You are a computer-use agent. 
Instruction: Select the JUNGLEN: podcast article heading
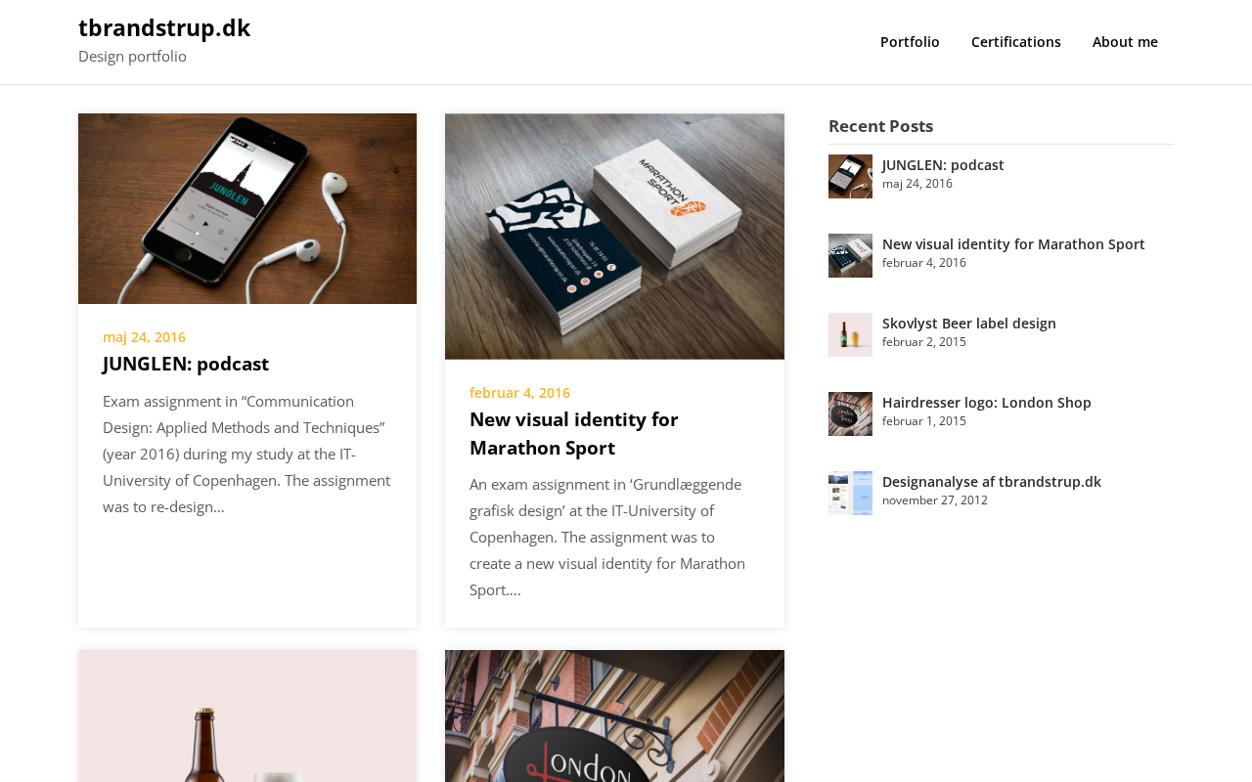point(186,364)
